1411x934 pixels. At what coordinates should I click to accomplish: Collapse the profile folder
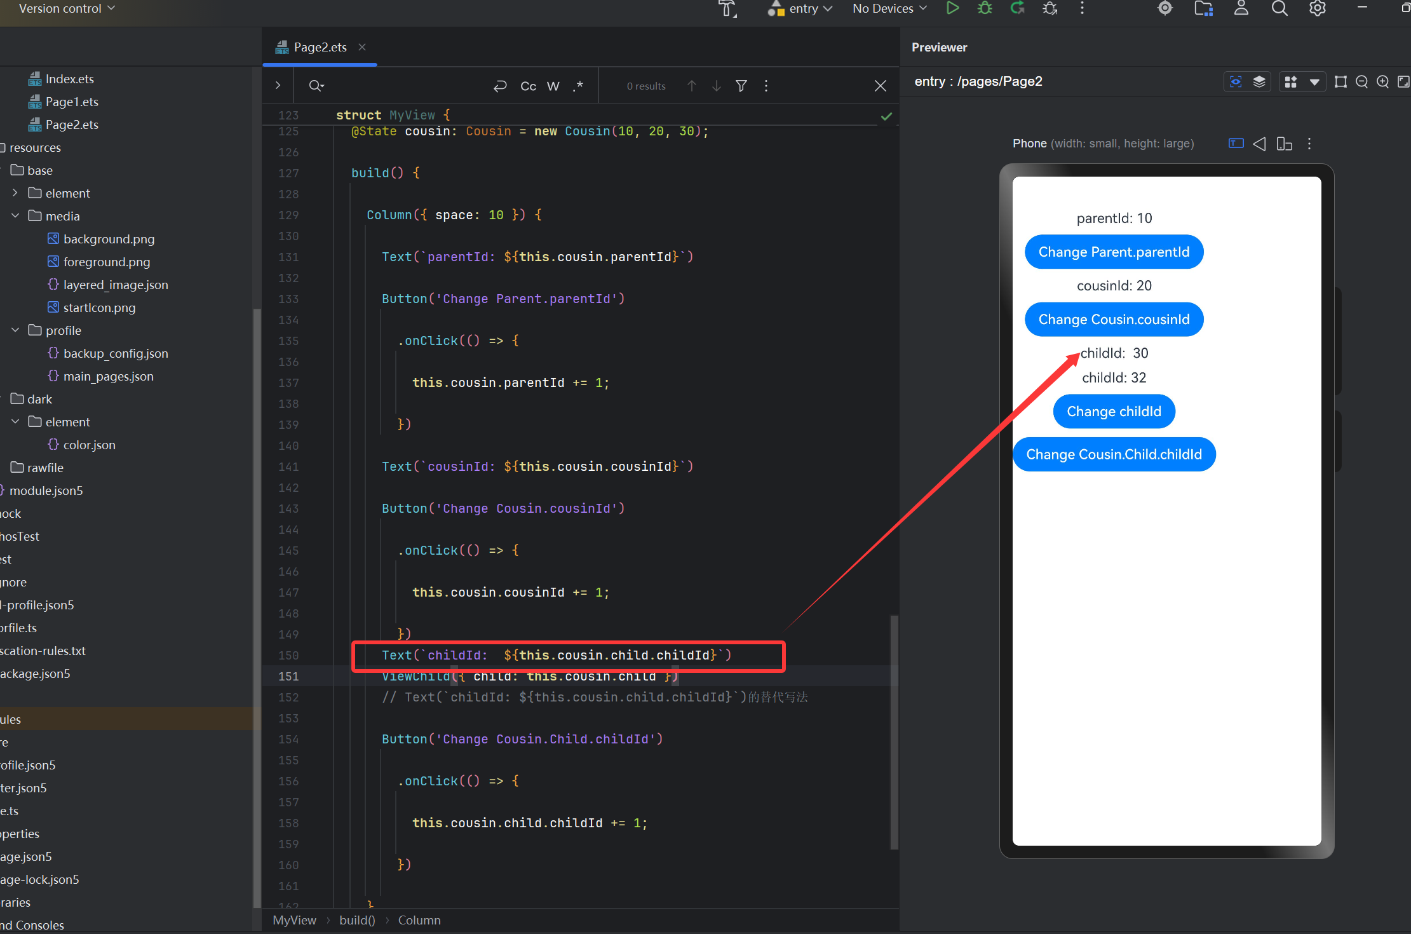click(x=15, y=330)
